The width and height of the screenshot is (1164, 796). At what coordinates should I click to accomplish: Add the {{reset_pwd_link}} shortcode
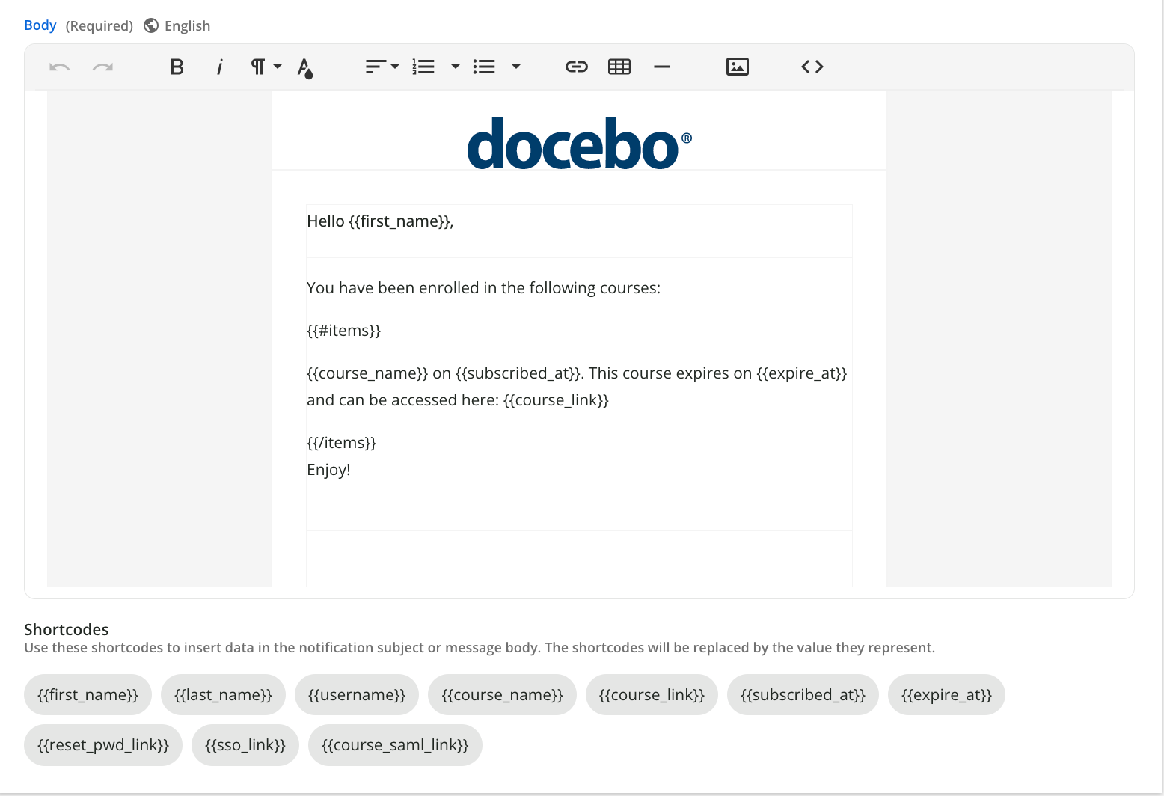(x=103, y=745)
